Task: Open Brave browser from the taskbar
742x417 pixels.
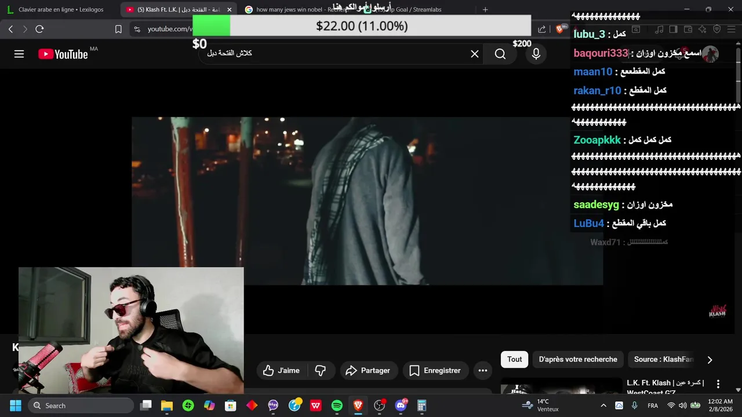Action: 358,405
